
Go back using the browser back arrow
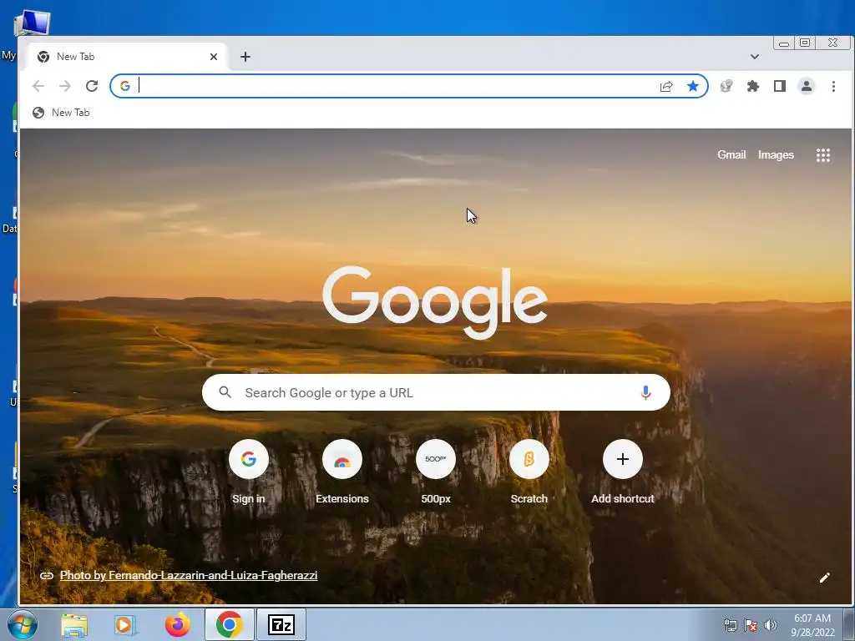click(38, 86)
